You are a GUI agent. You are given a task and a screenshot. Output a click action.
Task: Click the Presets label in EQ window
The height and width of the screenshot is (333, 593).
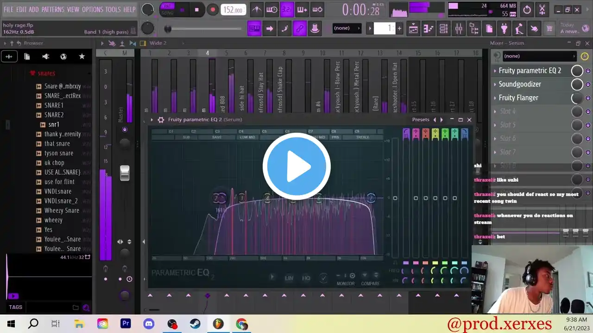tap(421, 120)
